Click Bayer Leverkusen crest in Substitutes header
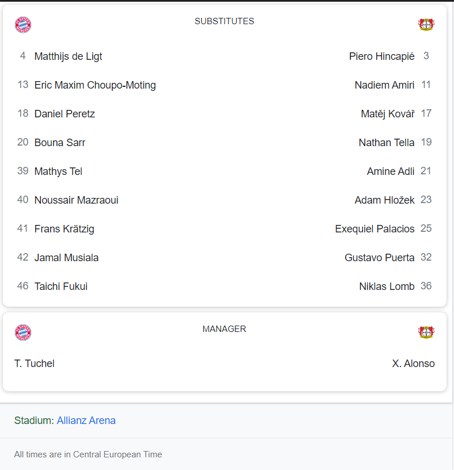Image resolution: width=454 pixels, height=470 pixels. pyautogui.click(x=426, y=24)
